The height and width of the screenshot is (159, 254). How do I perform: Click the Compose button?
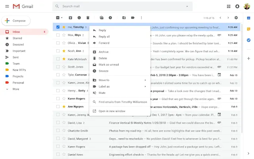[16, 21]
